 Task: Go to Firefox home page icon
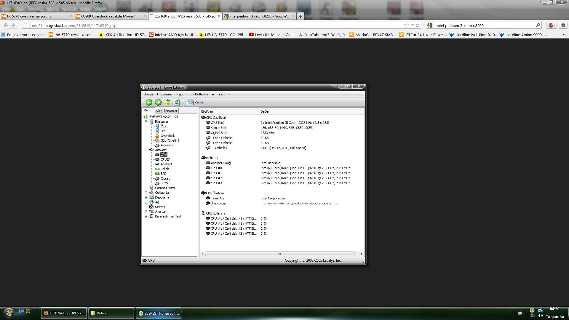[x=563, y=25]
